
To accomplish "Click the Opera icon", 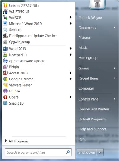I will pyautogui.click(x=5, y=97).
